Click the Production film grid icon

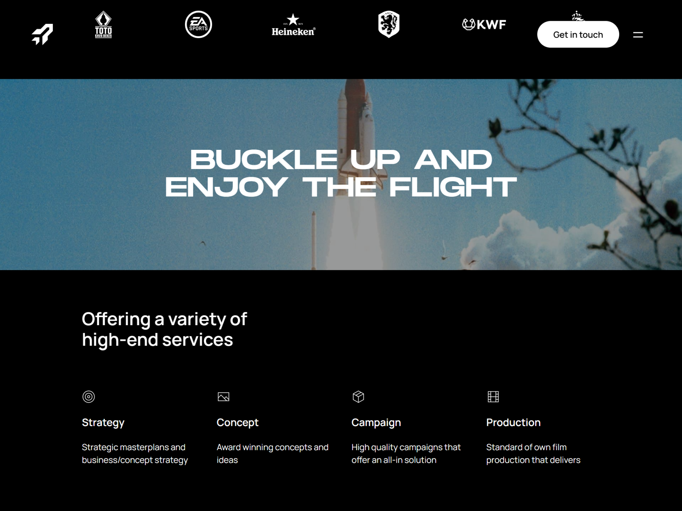click(x=493, y=396)
